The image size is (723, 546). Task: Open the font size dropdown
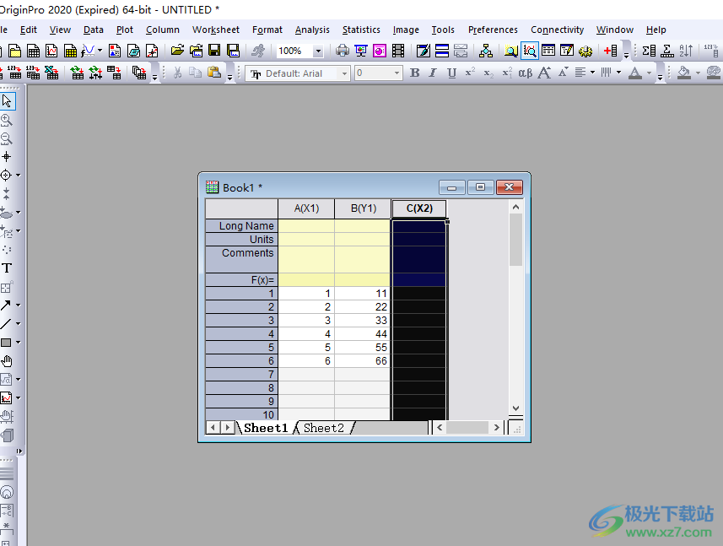[x=397, y=73]
